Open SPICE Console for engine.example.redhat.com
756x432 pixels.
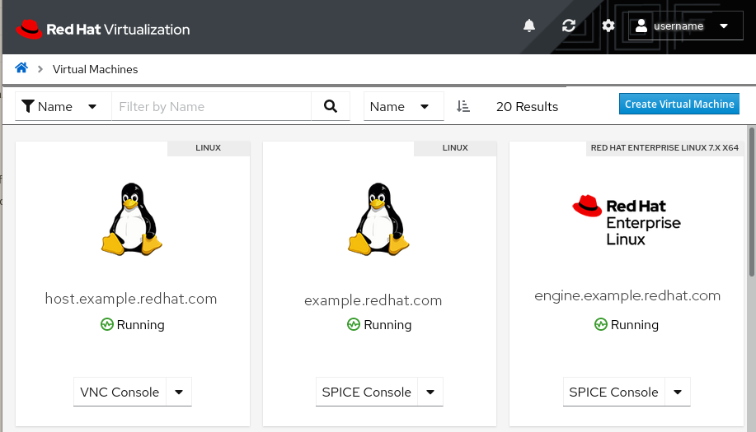coord(613,393)
